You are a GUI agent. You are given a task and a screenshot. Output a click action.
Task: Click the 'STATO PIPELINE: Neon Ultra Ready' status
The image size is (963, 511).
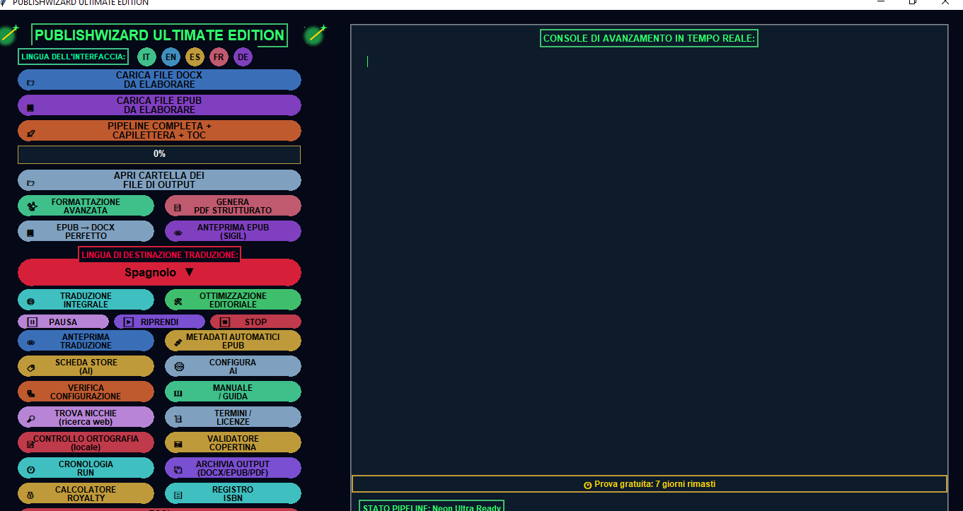(432, 506)
